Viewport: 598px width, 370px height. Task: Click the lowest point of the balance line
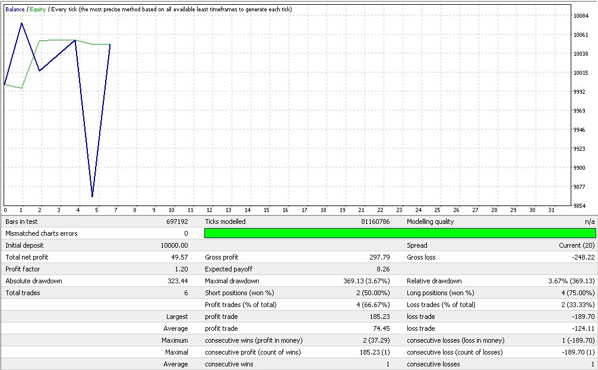click(92, 197)
